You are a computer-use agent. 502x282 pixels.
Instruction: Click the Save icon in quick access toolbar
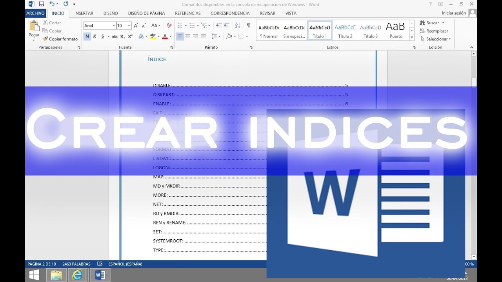point(41,4)
